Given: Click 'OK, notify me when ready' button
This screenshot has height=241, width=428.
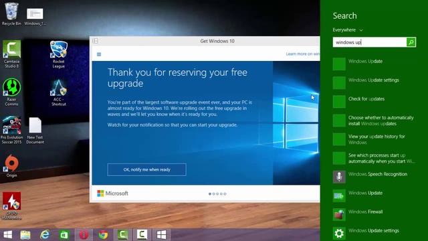Looking at the screenshot, I should pos(147,169).
